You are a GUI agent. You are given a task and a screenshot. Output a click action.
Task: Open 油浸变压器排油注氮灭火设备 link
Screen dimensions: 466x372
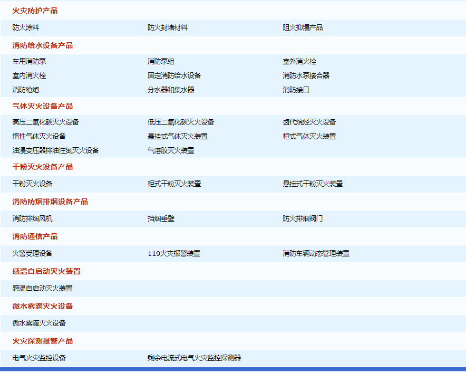pos(56,150)
